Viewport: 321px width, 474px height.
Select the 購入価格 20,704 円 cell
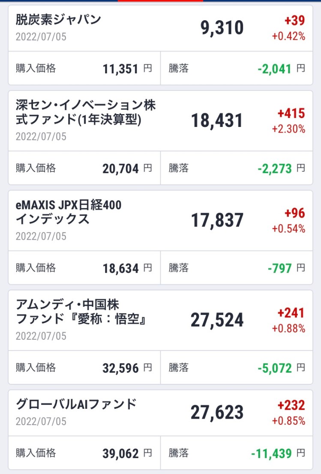pos(84,168)
